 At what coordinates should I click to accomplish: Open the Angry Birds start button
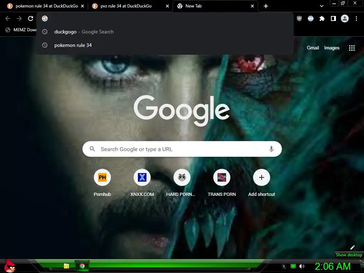pos(9,266)
